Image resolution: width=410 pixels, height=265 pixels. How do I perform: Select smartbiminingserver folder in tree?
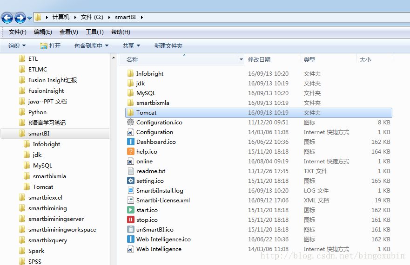[x=52, y=219]
